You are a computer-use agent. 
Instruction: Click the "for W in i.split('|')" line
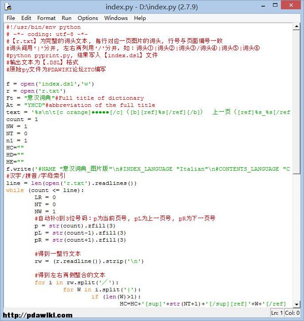tap(102, 290)
